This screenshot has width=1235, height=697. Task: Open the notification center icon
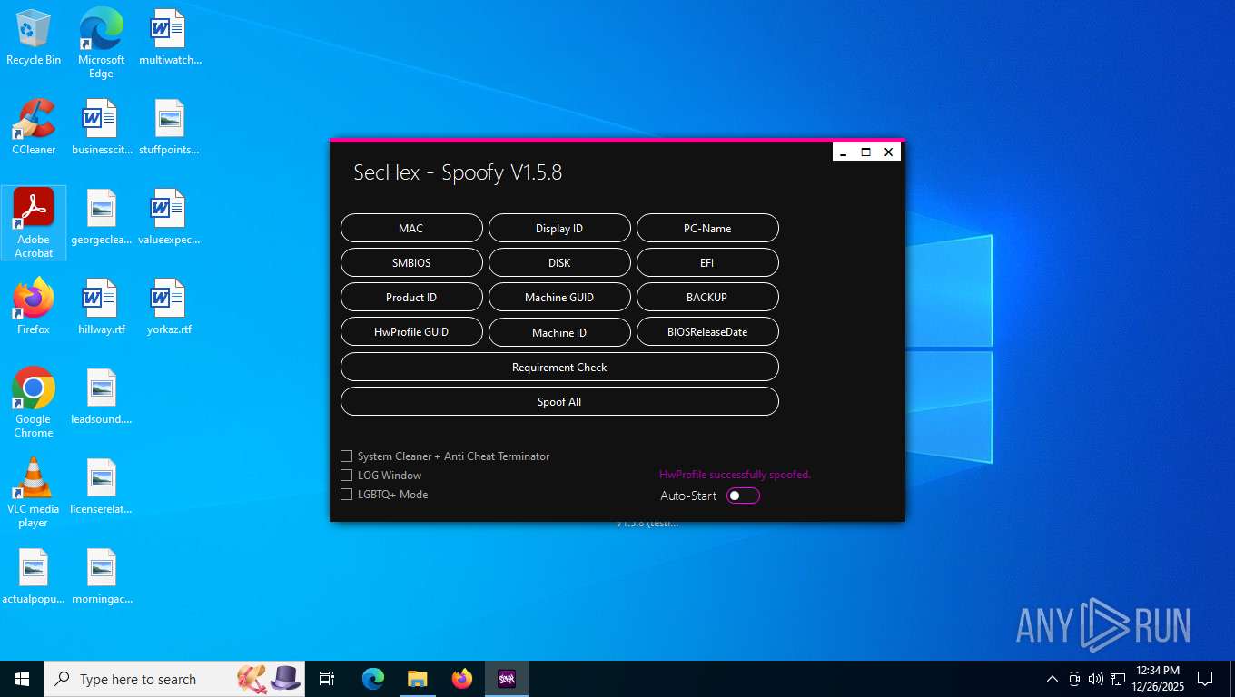tap(1205, 679)
